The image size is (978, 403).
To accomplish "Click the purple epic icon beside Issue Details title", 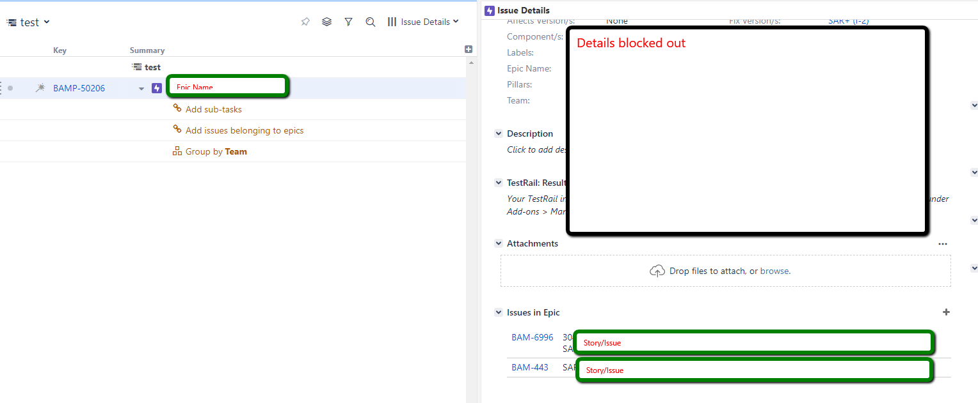I will [x=490, y=10].
